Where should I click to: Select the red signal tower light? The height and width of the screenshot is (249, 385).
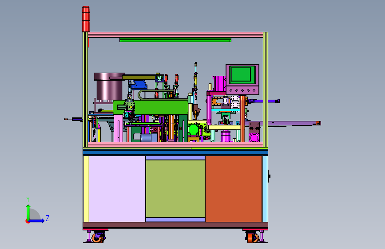point(86,19)
